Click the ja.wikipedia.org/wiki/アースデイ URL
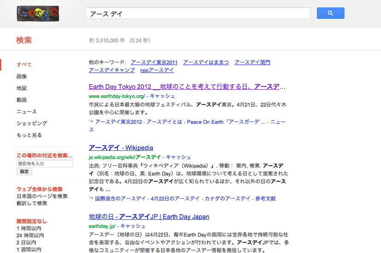Screen dimensions: 381x253 pos(125,157)
